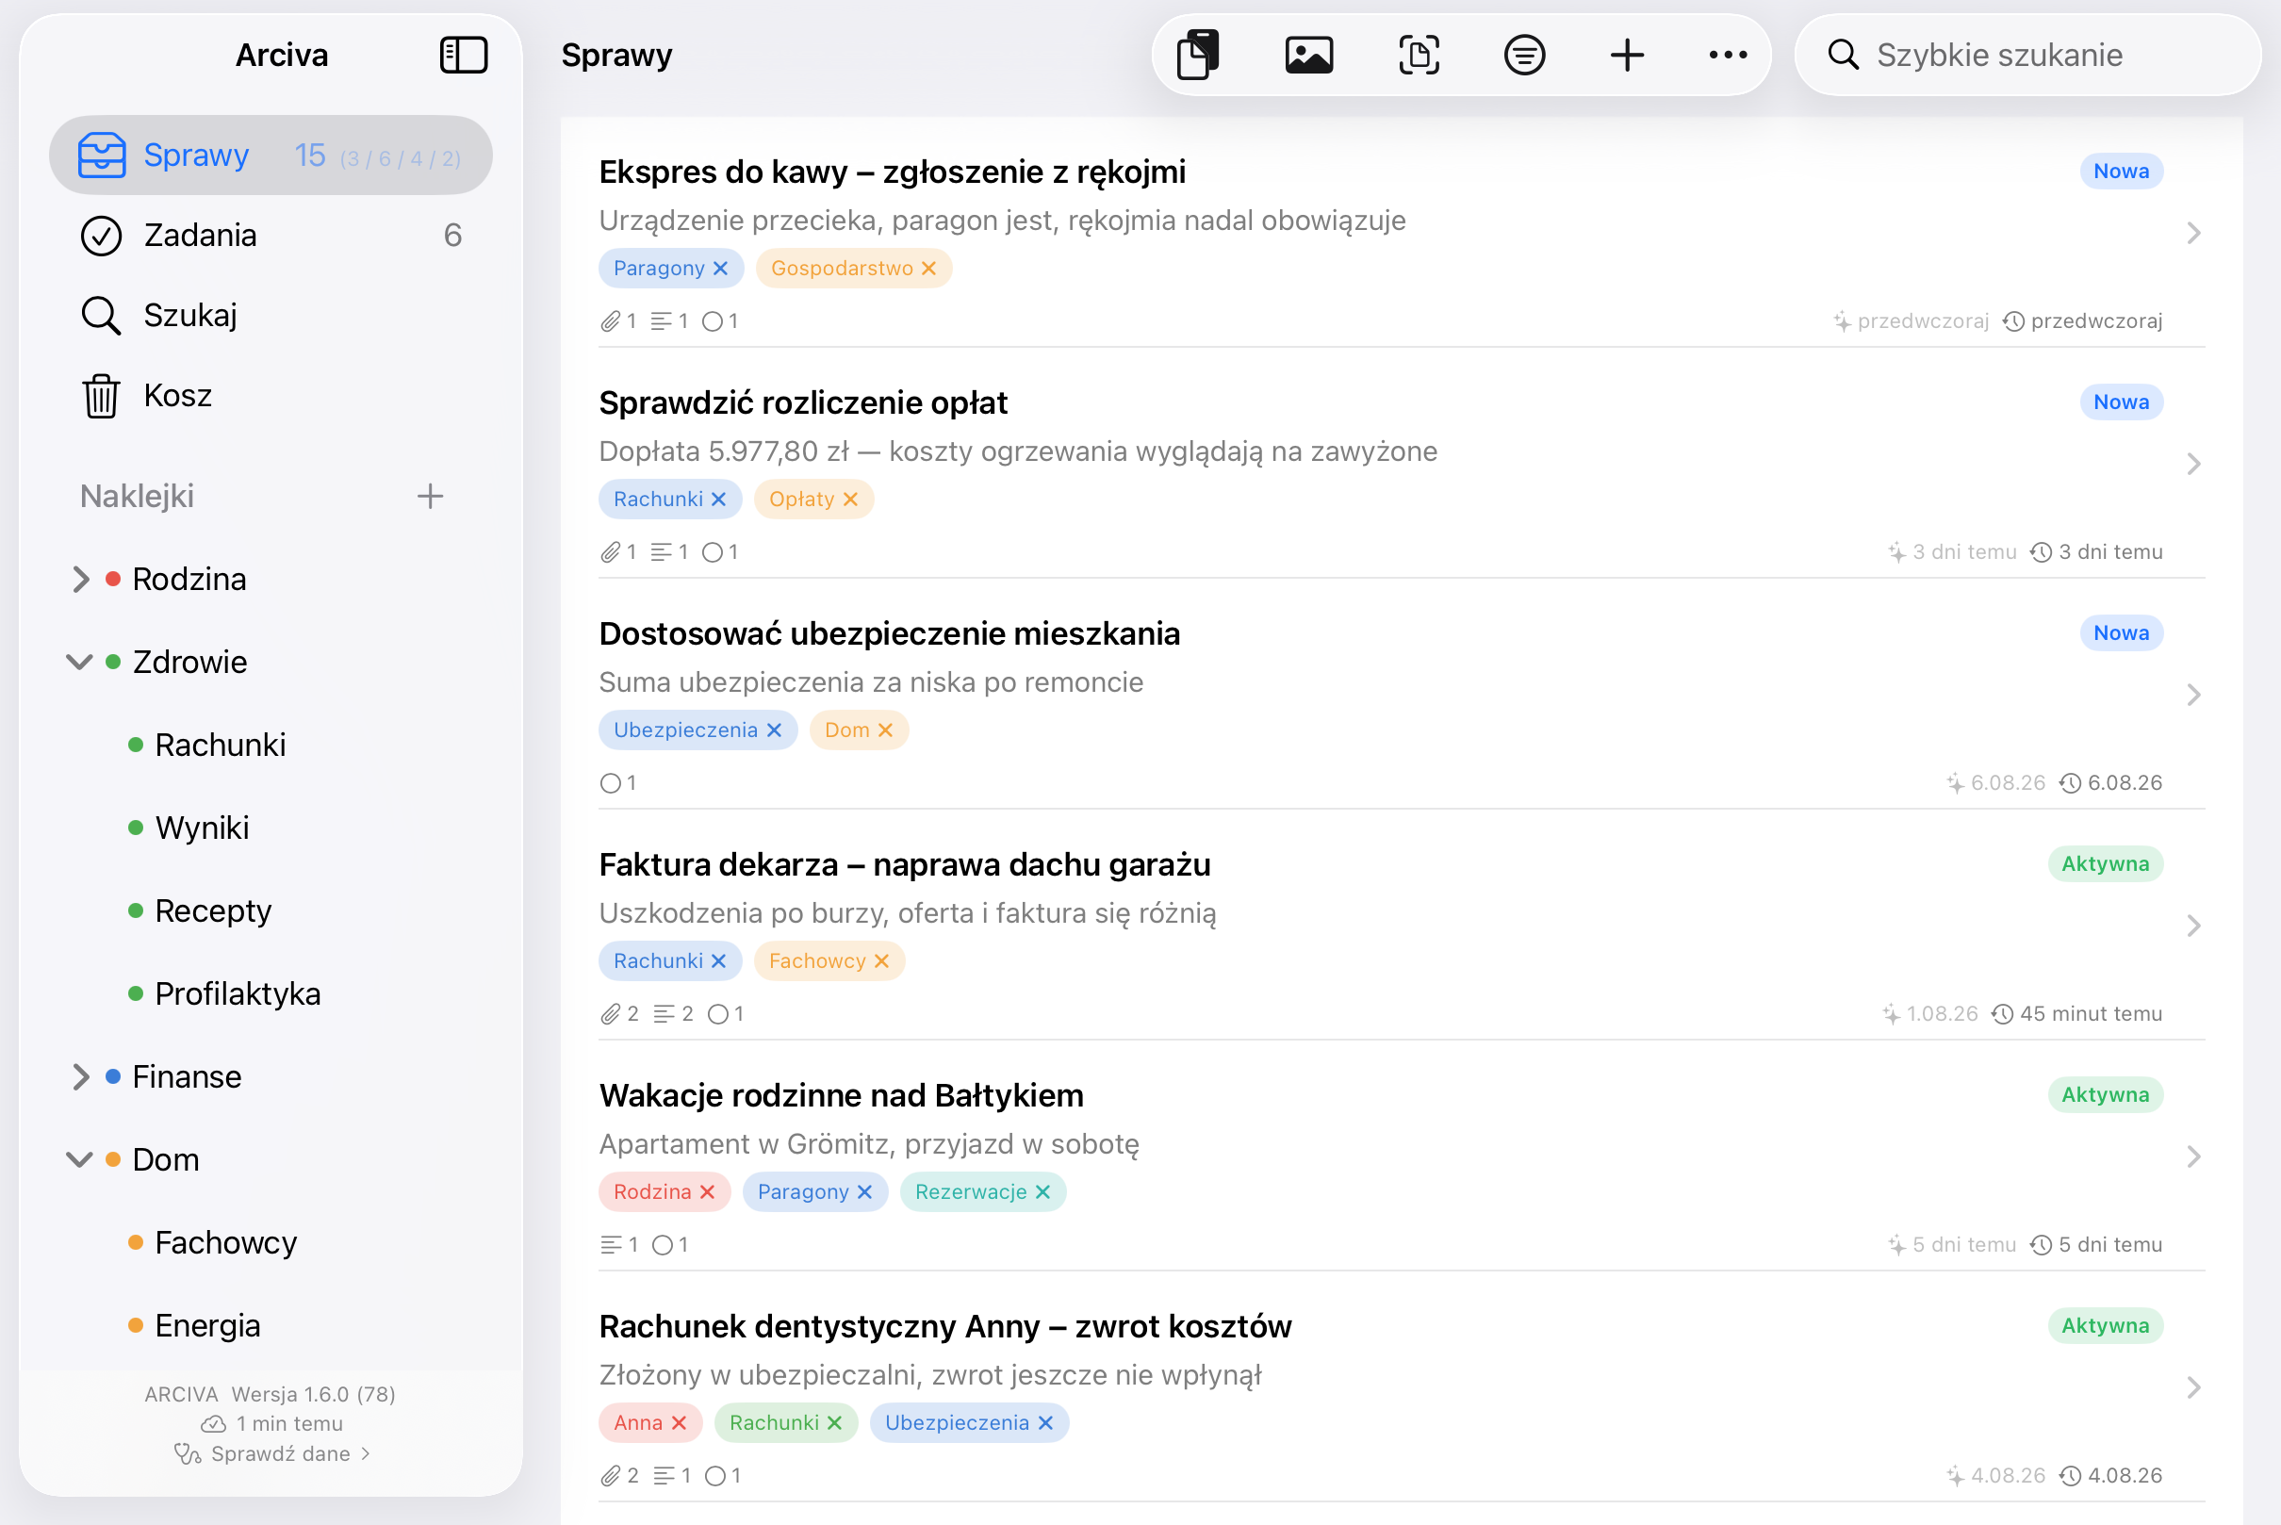Click paperclip attachment icon on Rachunek dentystyczny
The image size is (2281, 1525).
click(x=610, y=1476)
